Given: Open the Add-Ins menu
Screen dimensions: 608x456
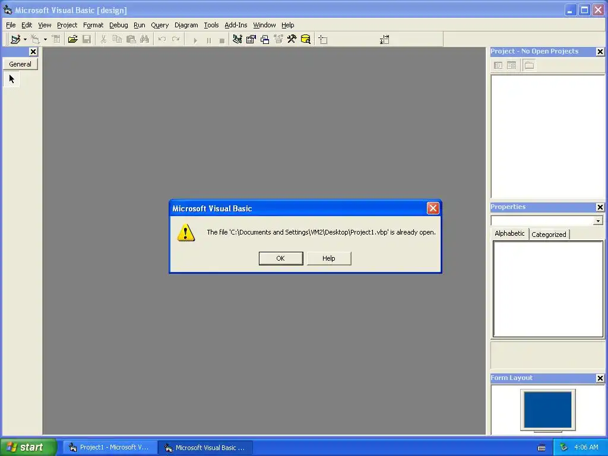Looking at the screenshot, I should pos(236,25).
